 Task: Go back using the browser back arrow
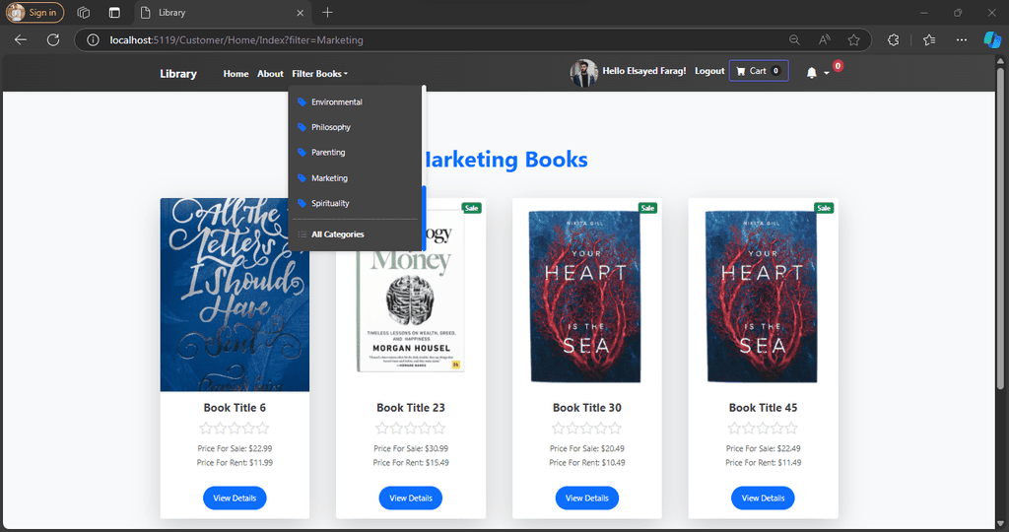[21, 39]
